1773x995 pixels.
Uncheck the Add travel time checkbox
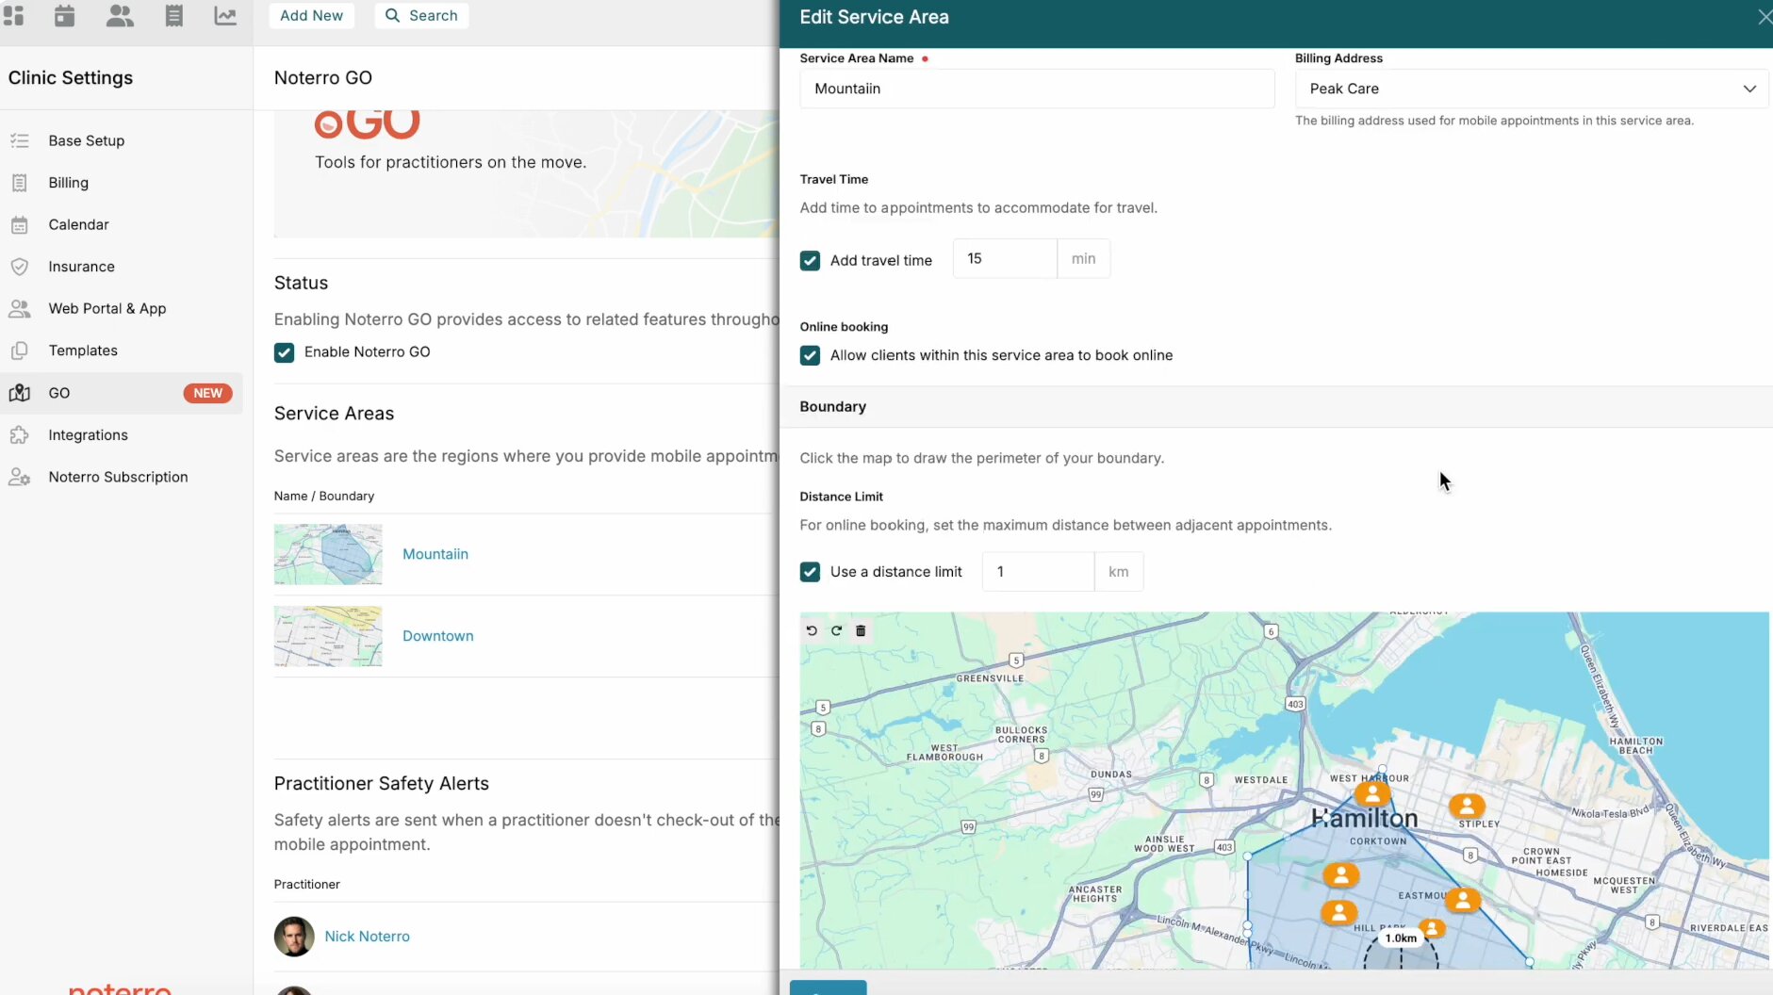click(810, 261)
